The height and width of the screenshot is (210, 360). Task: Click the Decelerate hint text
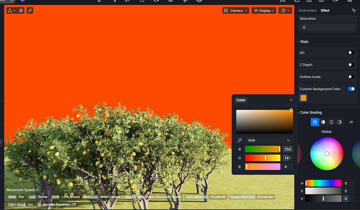[265, 197]
